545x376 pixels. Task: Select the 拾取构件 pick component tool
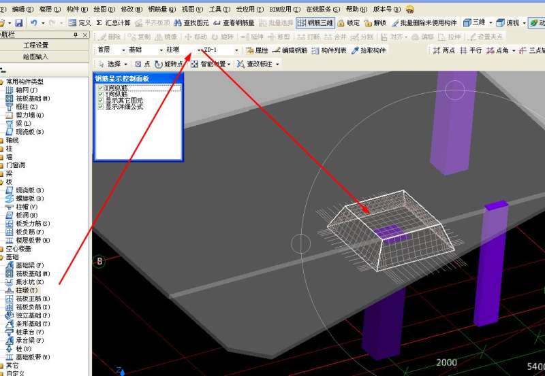368,50
